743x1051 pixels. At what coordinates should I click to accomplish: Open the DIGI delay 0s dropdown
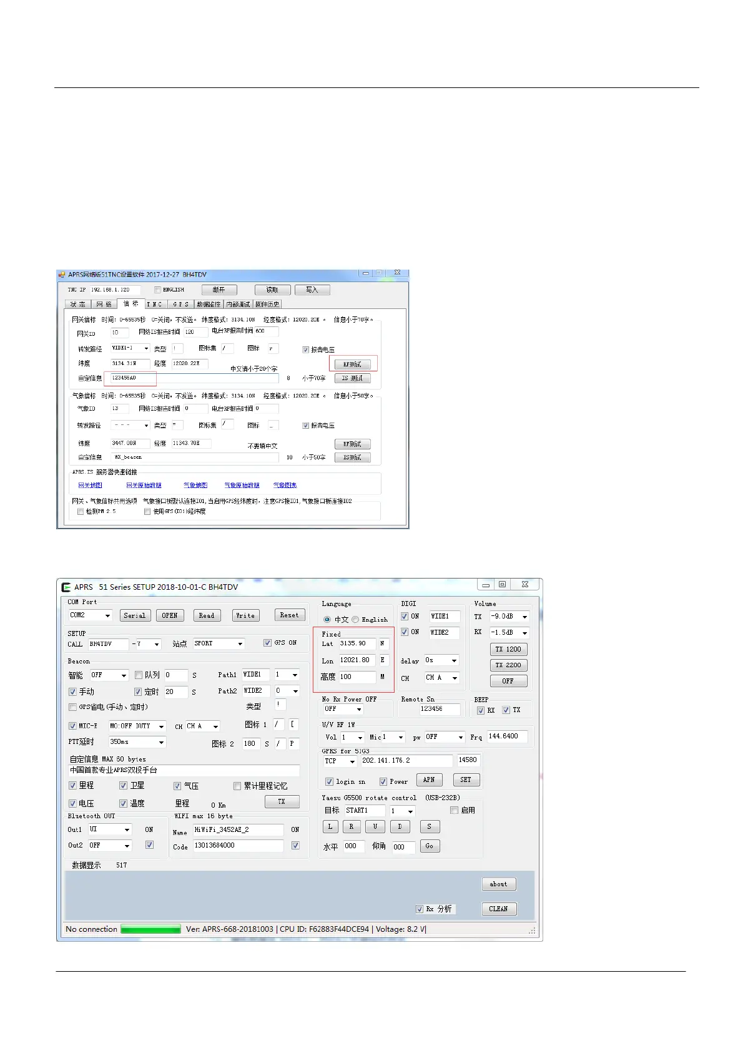[x=454, y=660]
